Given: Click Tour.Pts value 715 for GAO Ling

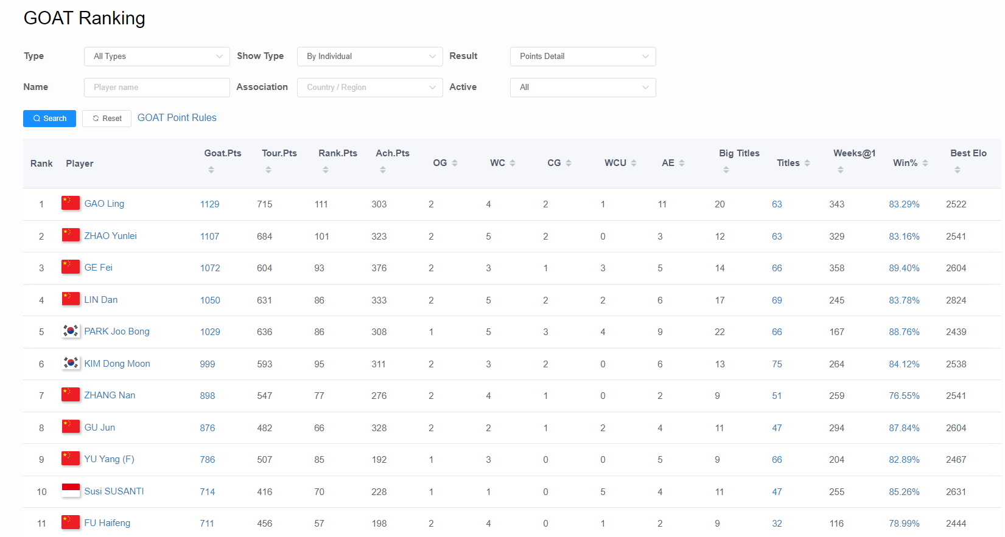Looking at the screenshot, I should [265, 204].
